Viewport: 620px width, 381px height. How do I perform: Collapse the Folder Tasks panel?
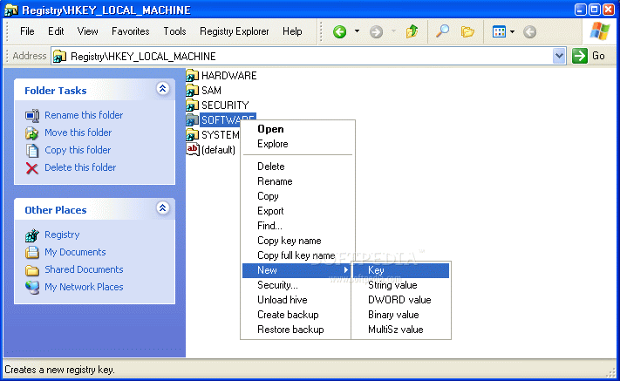[162, 89]
